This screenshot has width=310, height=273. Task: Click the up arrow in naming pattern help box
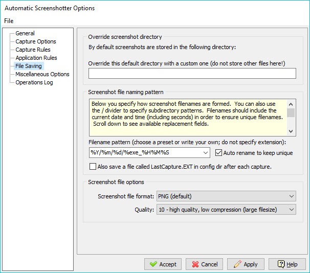(x=291, y=104)
